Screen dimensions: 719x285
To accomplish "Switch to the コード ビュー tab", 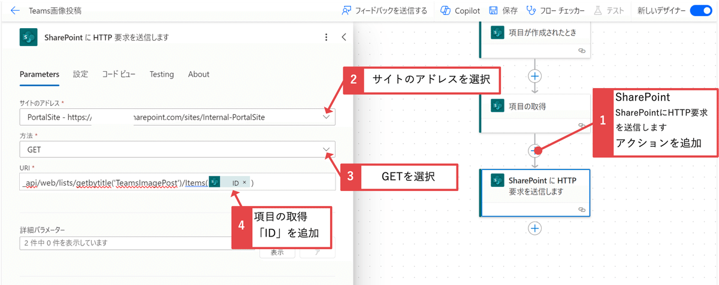I will [x=119, y=74].
